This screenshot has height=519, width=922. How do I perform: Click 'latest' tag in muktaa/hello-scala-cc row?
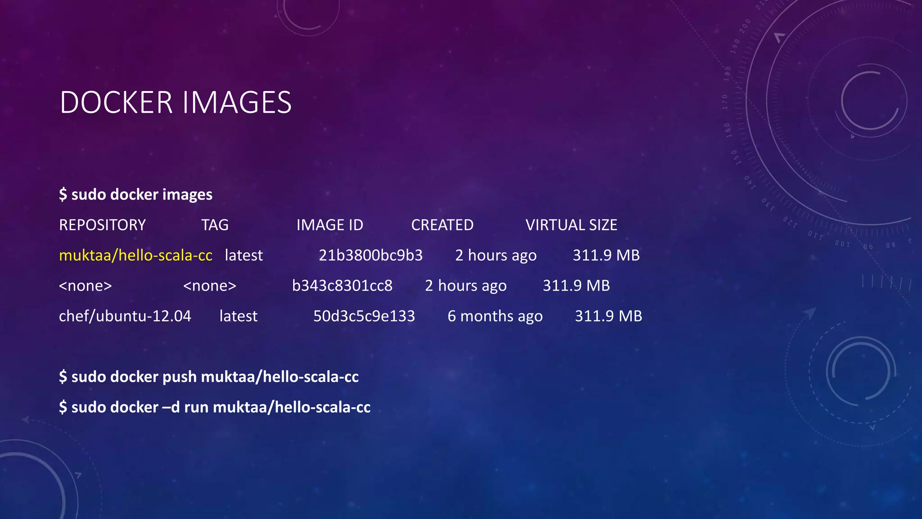coord(244,255)
